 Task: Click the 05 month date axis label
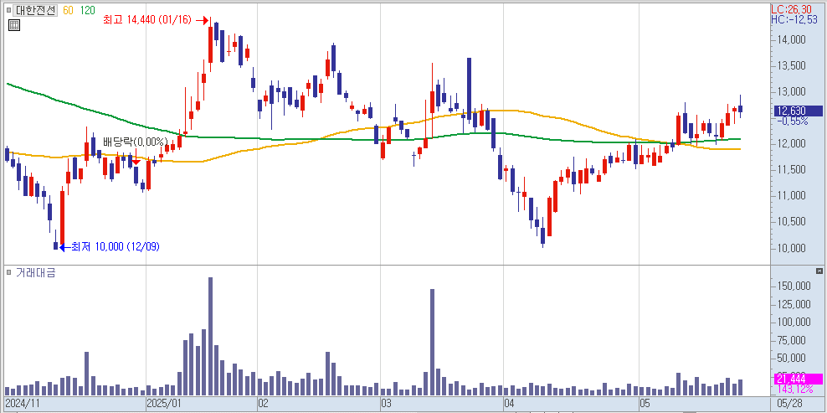(645, 404)
